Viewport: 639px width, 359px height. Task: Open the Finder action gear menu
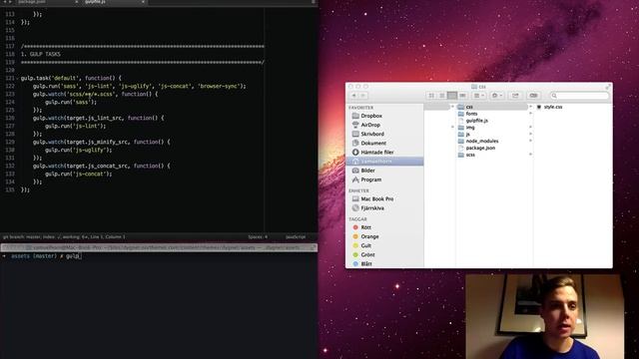click(497, 96)
